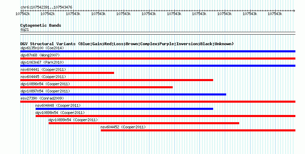Click the label text dgv1063n67 (Park2010)
The height and width of the screenshot is (154, 305).
tap(42, 62)
